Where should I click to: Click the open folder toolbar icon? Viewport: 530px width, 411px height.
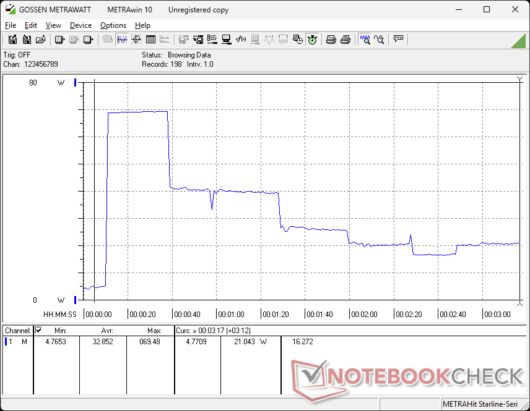41,40
